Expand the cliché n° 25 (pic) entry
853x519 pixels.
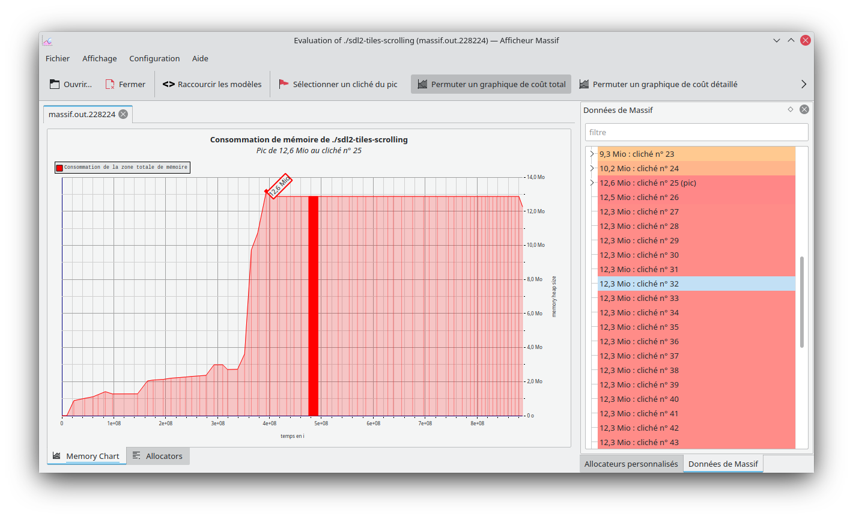[x=592, y=183]
